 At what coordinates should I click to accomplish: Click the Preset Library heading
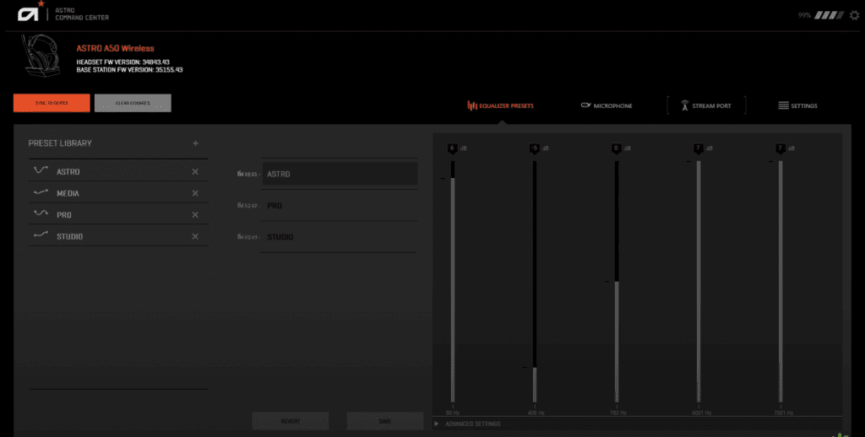click(60, 143)
